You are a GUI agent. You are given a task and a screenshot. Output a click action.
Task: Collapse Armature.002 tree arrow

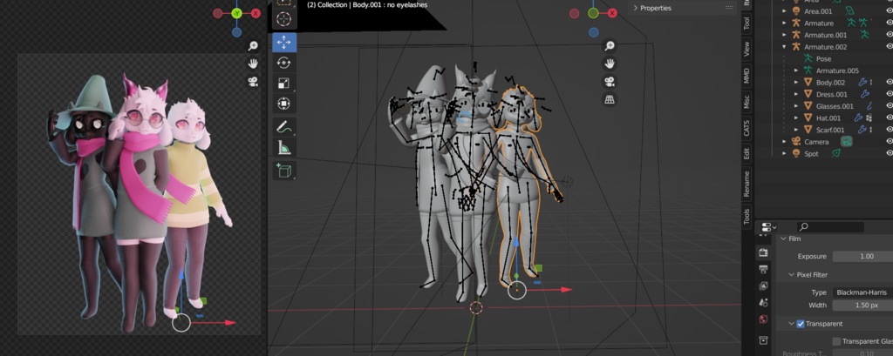point(784,47)
